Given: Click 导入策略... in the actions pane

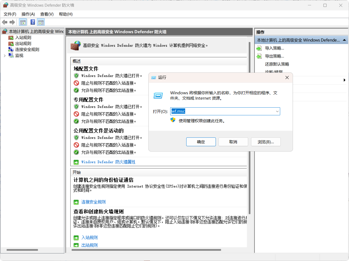Looking at the screenshot, I should pos(275,48).
